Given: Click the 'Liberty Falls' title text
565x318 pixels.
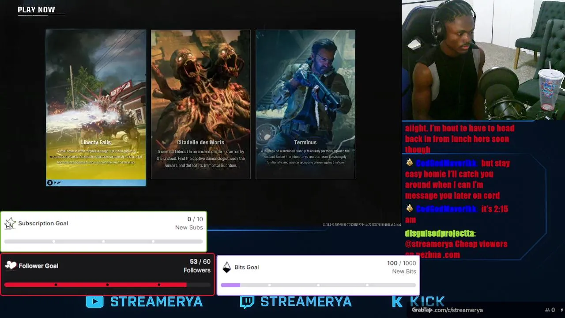Looking at the screenshot, I should pos(96,142).
